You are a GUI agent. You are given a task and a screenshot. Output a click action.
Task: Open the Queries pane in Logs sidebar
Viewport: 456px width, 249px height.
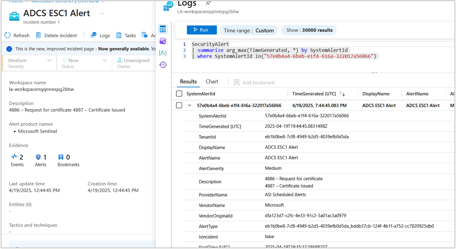pos(163,41)
